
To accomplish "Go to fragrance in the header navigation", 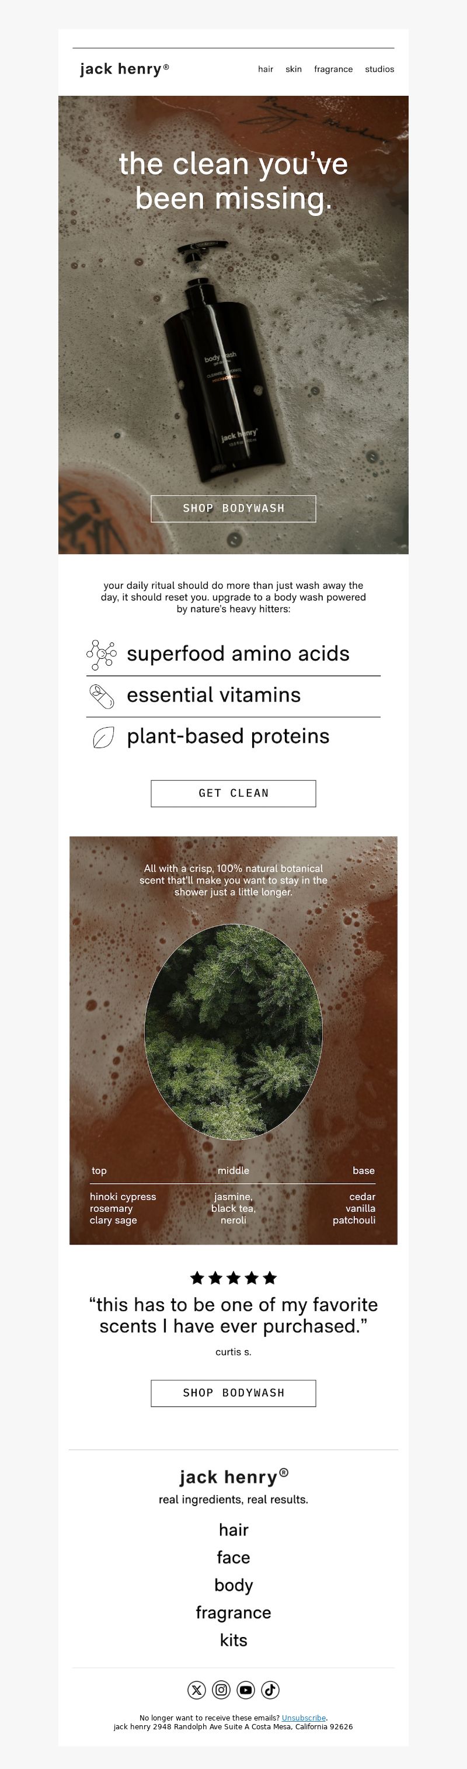I will [333, 69].
